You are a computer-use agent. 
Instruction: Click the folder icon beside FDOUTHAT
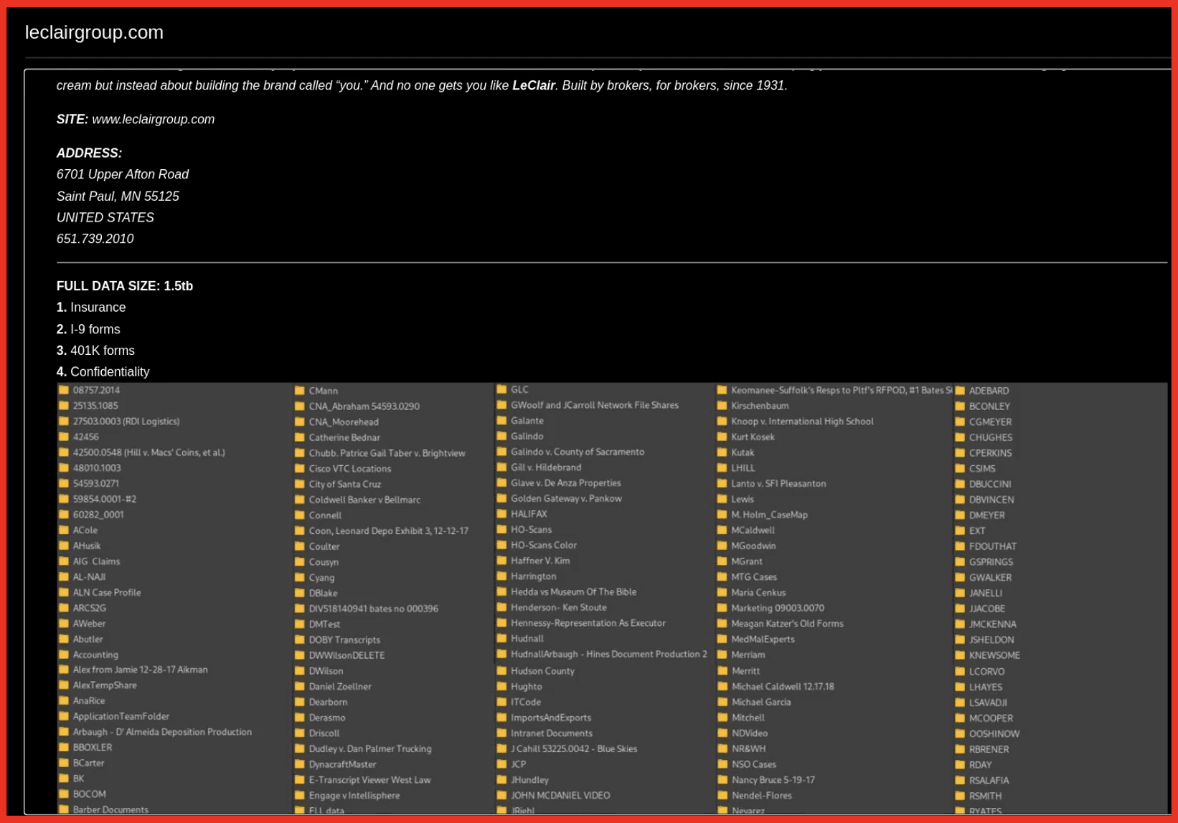[960, 546]
